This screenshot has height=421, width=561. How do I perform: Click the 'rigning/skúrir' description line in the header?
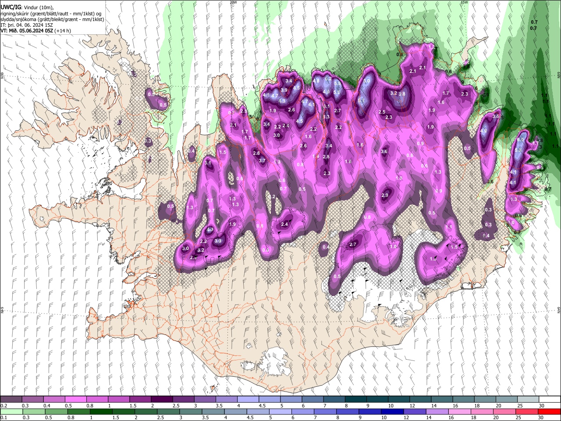tap(50, 14)
